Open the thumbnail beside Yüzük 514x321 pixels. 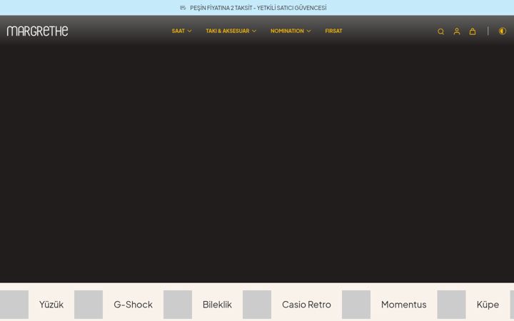coord(14,305)
